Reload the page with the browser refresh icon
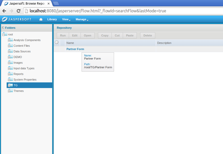Screen dimensions: 223x154 (18, 11)
